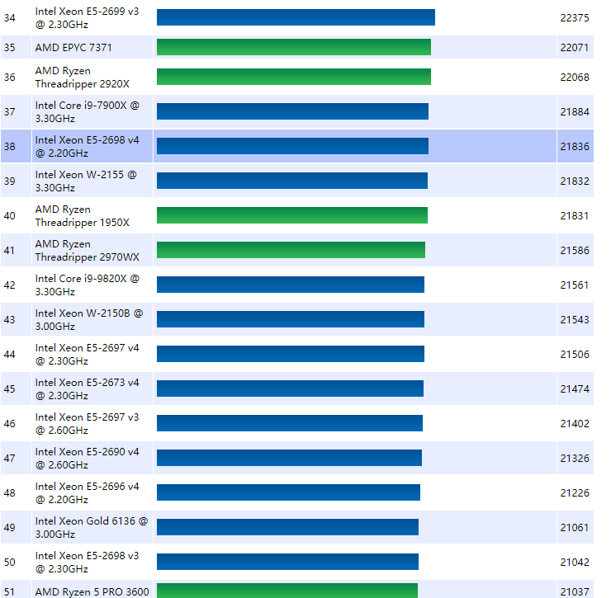Click rank number 45 in the list

[x=10, y=388]
